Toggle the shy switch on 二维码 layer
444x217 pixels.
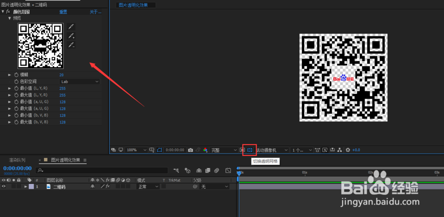(x=92, y=186)
